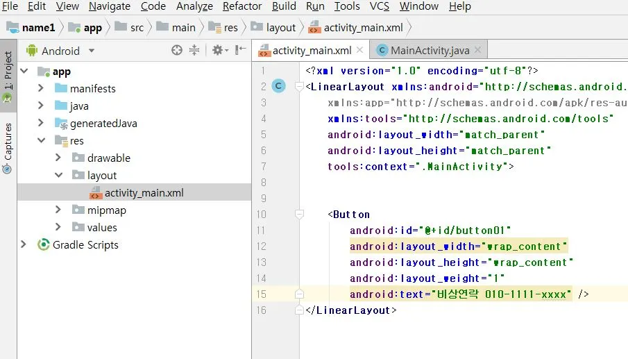Image resolution: width=628 pixels, height=359 pixels.
Task: Expand the Gradle Scripts node
Action: (24, 244)
